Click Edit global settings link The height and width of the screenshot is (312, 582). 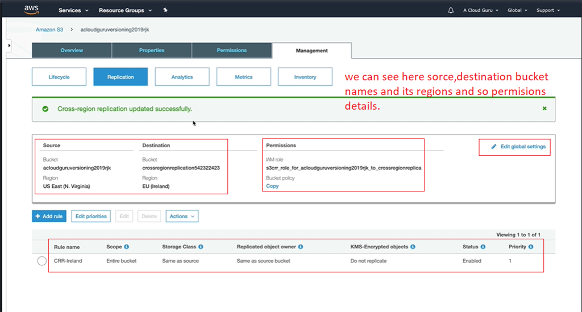point(518,147)
